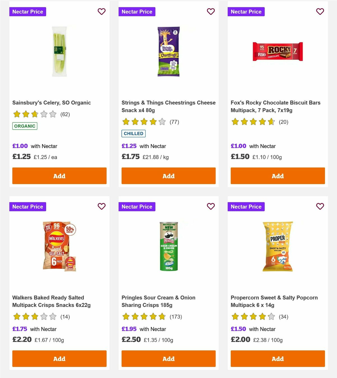Image resolution: width=337 pixels, height=378 pixels.
Task: Toggle the heart on Walkers Baked crisps
Action: 101,206
